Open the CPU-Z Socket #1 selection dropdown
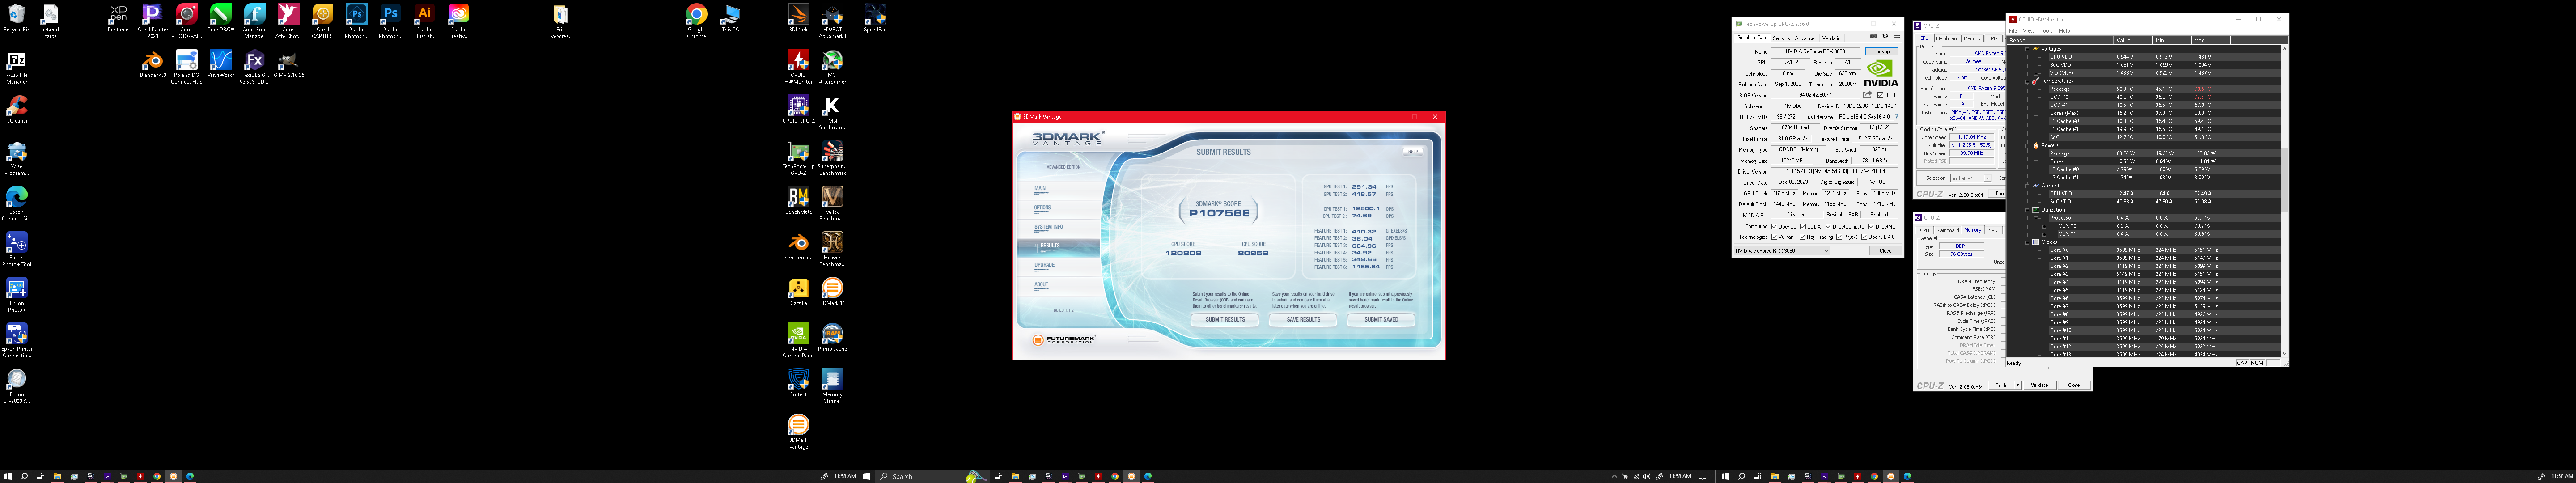This screenshot has width=2576, height=483. tap(1970, 178)
